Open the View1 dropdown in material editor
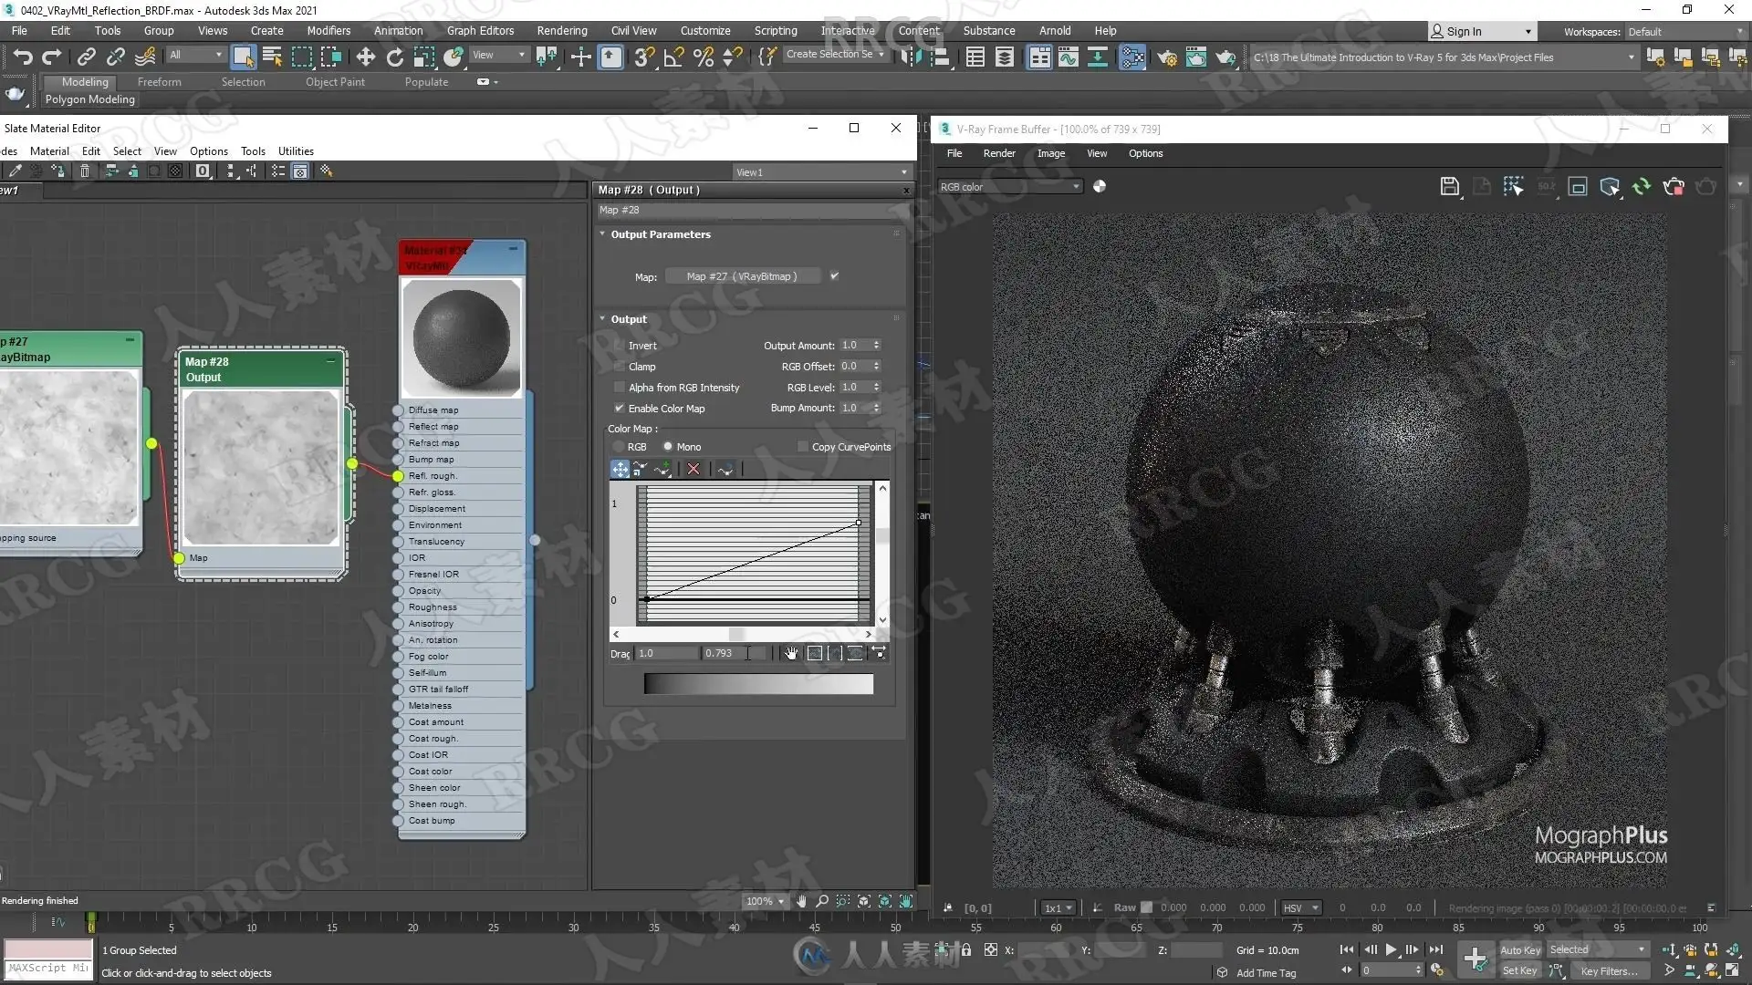Screen dimensions: 1752x985 [822, 172]
